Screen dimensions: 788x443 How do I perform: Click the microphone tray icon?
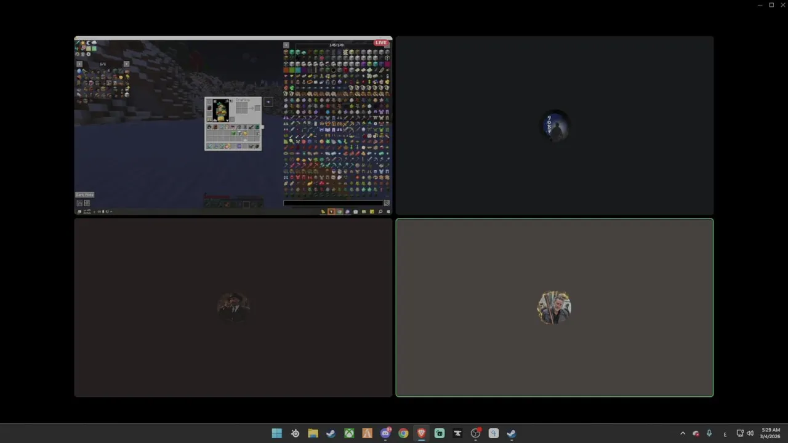click(709, 433)
